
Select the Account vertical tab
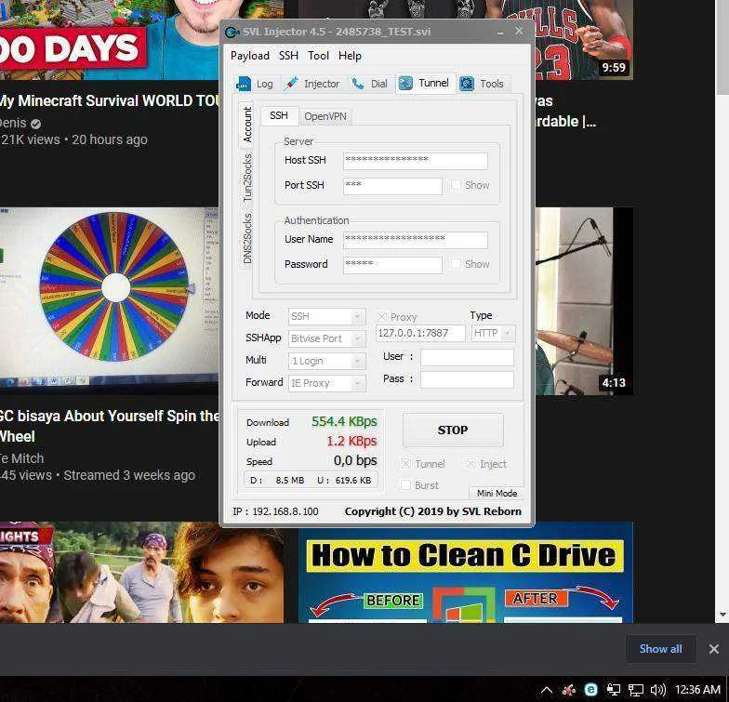(x=247, y=124)
